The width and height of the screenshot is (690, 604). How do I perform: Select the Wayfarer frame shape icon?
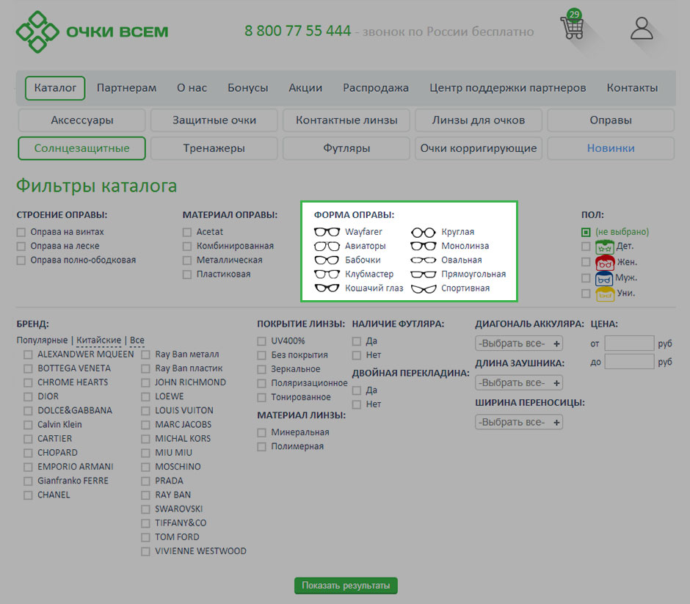327,232
